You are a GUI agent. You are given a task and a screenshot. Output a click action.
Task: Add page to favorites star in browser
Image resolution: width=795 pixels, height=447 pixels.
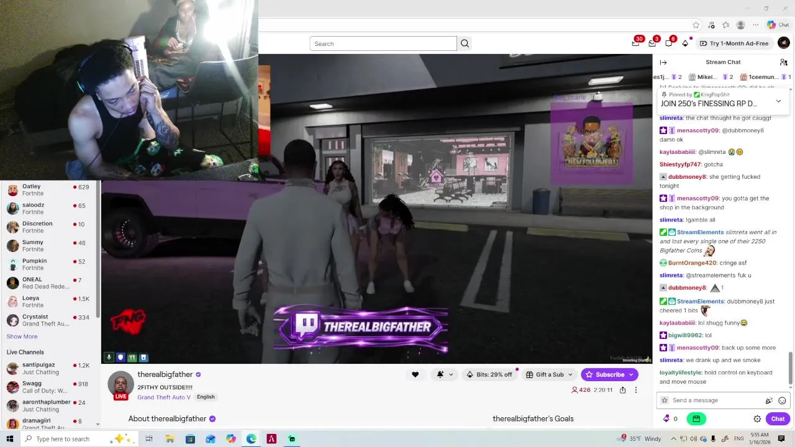point(696,25)
